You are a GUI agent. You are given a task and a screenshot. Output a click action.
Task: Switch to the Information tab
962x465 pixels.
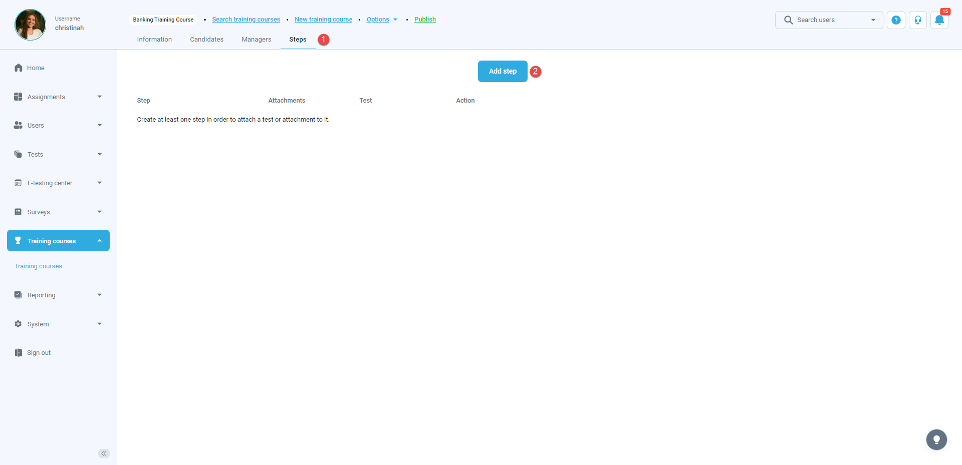point(154,40)
